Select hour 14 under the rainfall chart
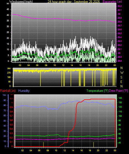Viewport: 129px width, 154px height. pos(73,150)
